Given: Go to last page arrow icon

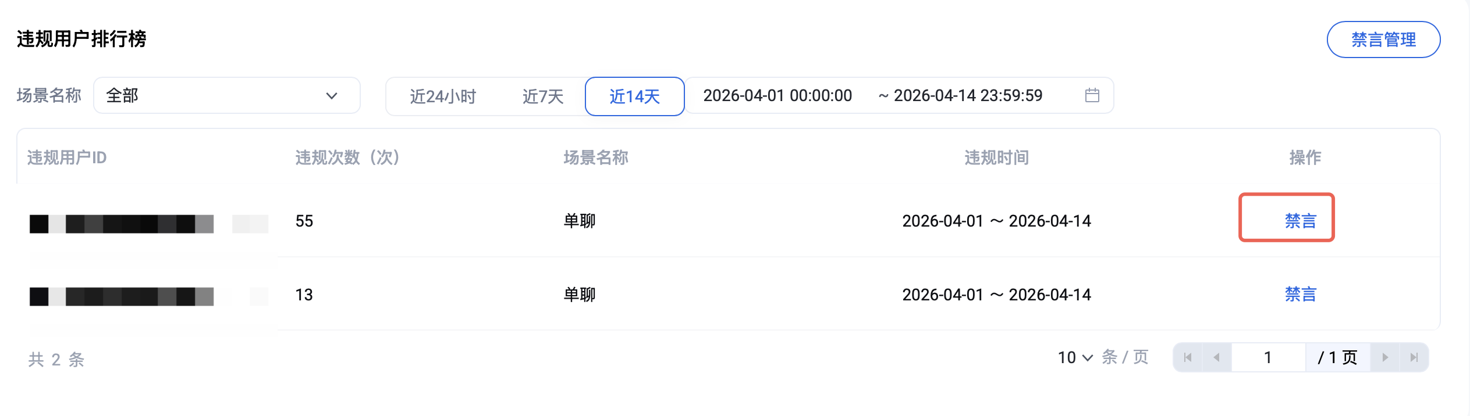Looking at the screenshot, I should click(x=1414, y=357).
